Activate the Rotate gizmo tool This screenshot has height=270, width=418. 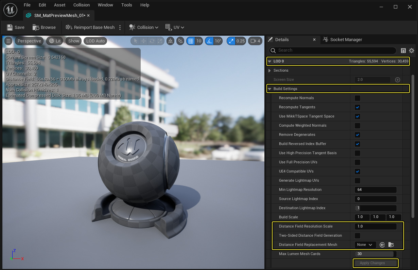coord(152,41)
